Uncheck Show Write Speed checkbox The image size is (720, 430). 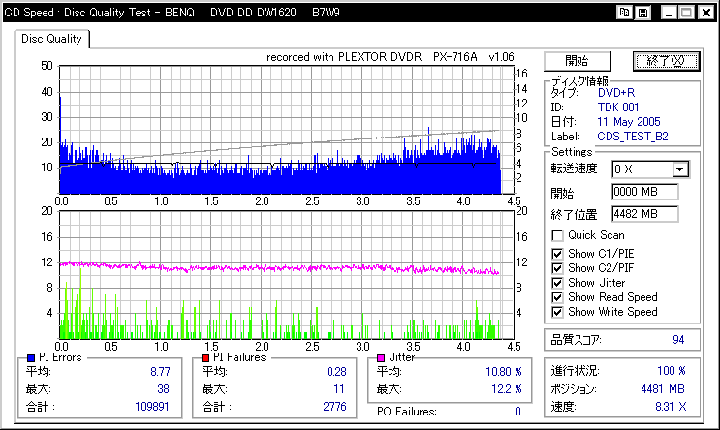coord(557,312)
